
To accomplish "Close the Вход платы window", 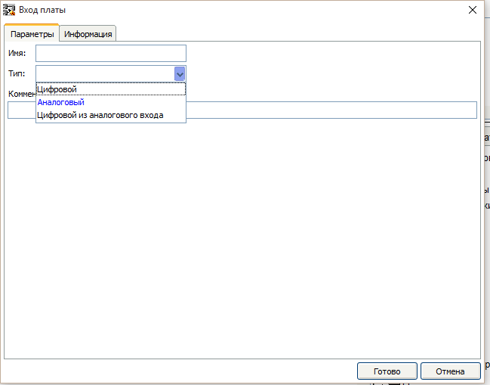I will point(473,10).
